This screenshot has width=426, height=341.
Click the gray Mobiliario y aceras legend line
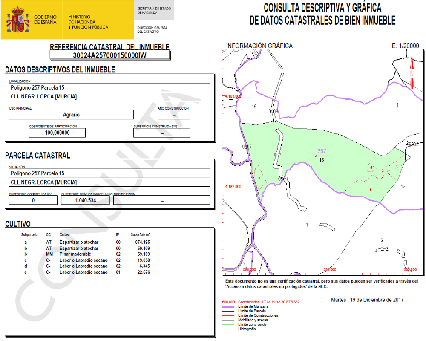[x=228, y=321]
